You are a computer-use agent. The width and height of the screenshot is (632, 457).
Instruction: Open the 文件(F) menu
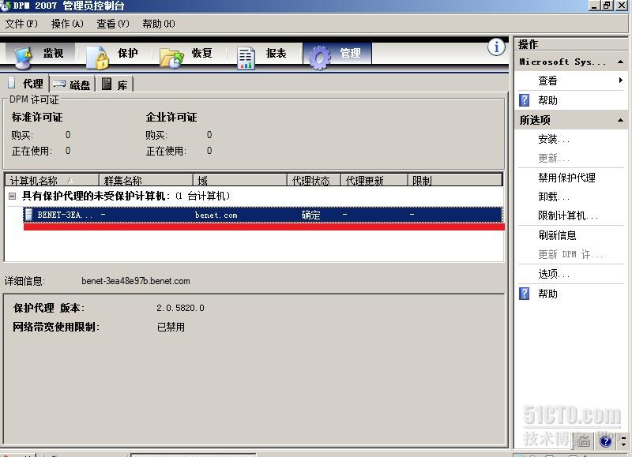pyautogui.click(x=21, y=24)
